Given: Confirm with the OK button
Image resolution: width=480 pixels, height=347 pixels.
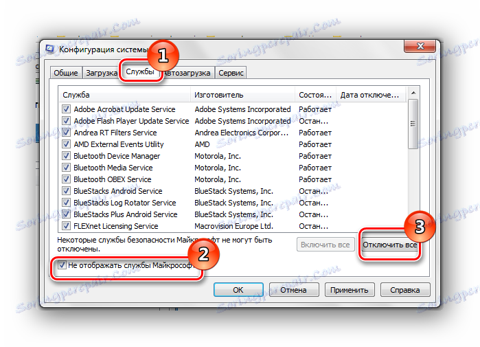Looking at the screenshot, I should (238, 290).
